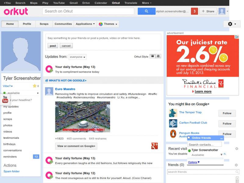Click the reminders count badge 12

[x=36, y=156]
